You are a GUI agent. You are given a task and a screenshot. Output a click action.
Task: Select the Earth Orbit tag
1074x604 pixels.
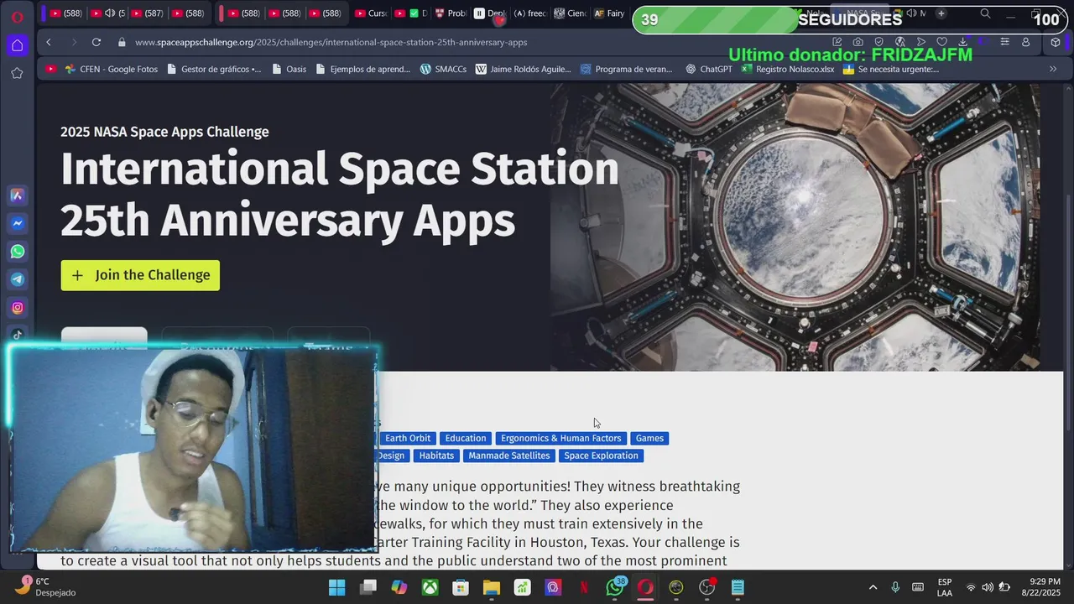[x=408, y=438]
